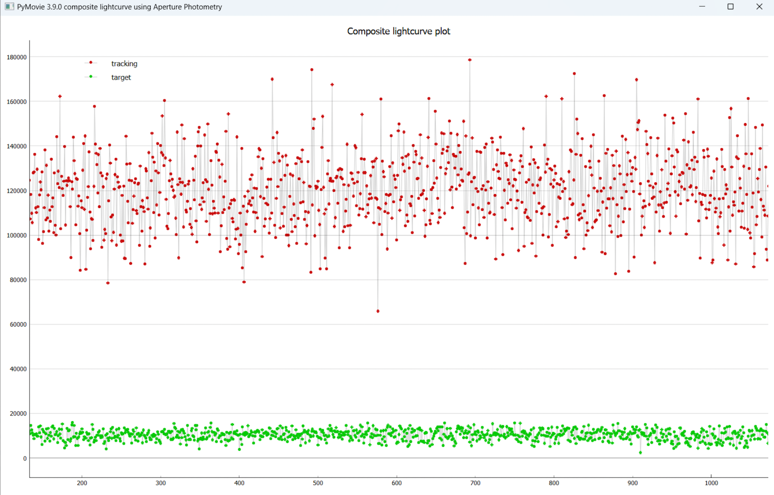This screenshot has height=495, width=774.
Task: Click the green target legend marker
Action: (91, 77)
